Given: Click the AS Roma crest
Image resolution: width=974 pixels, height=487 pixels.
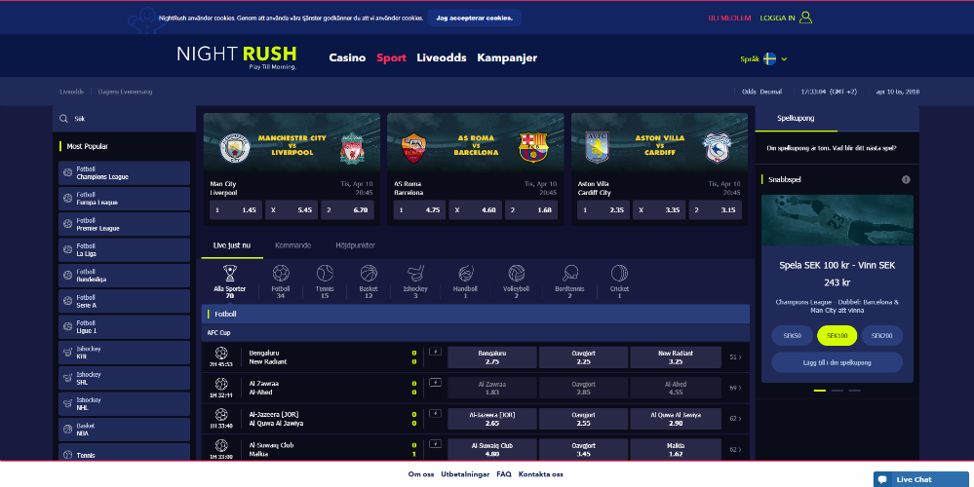Looking at the screenshot, I should point(413,148).
